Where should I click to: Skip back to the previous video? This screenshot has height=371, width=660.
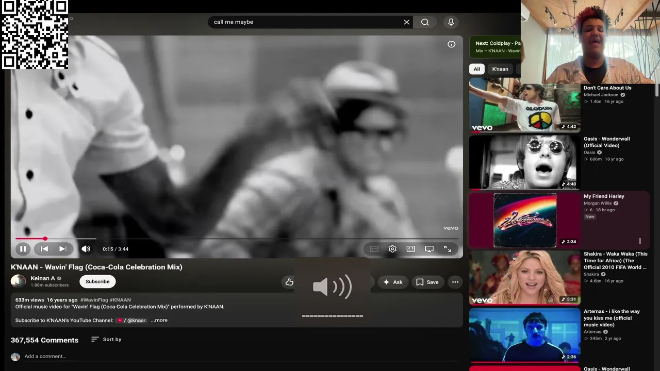[x=44, y=249]
